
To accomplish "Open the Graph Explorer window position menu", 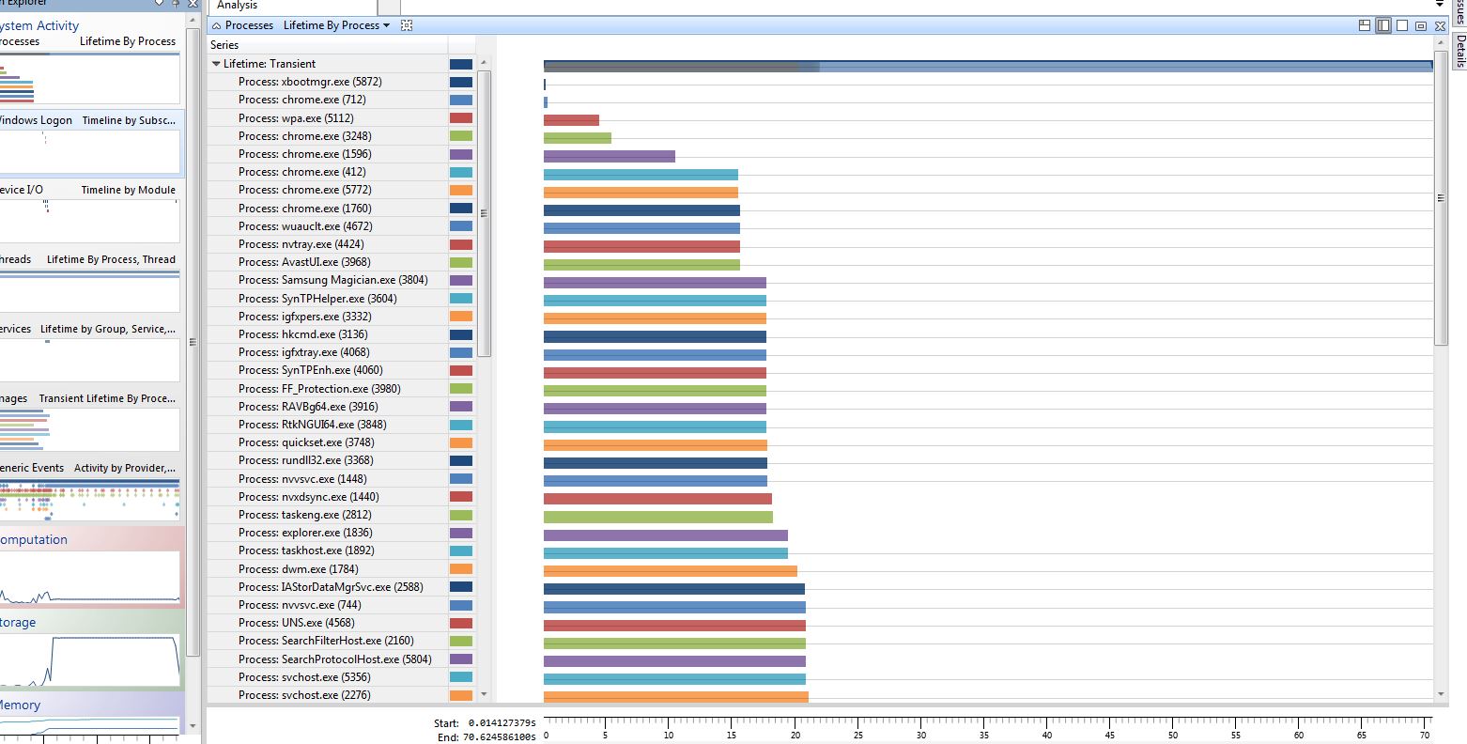I will click(x=159, y=4).
